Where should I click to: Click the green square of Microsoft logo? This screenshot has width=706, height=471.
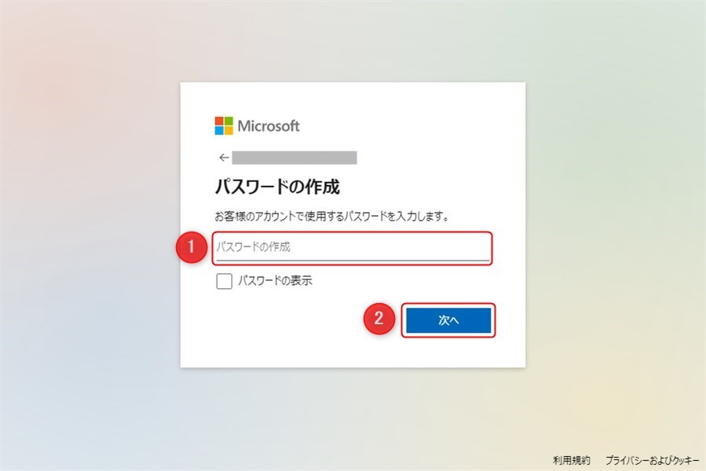pyautogui.click(x=229, y=121)
